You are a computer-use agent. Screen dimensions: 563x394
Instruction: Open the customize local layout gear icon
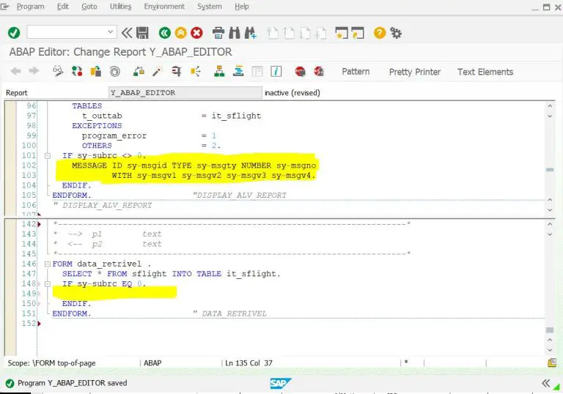(396, 33)
